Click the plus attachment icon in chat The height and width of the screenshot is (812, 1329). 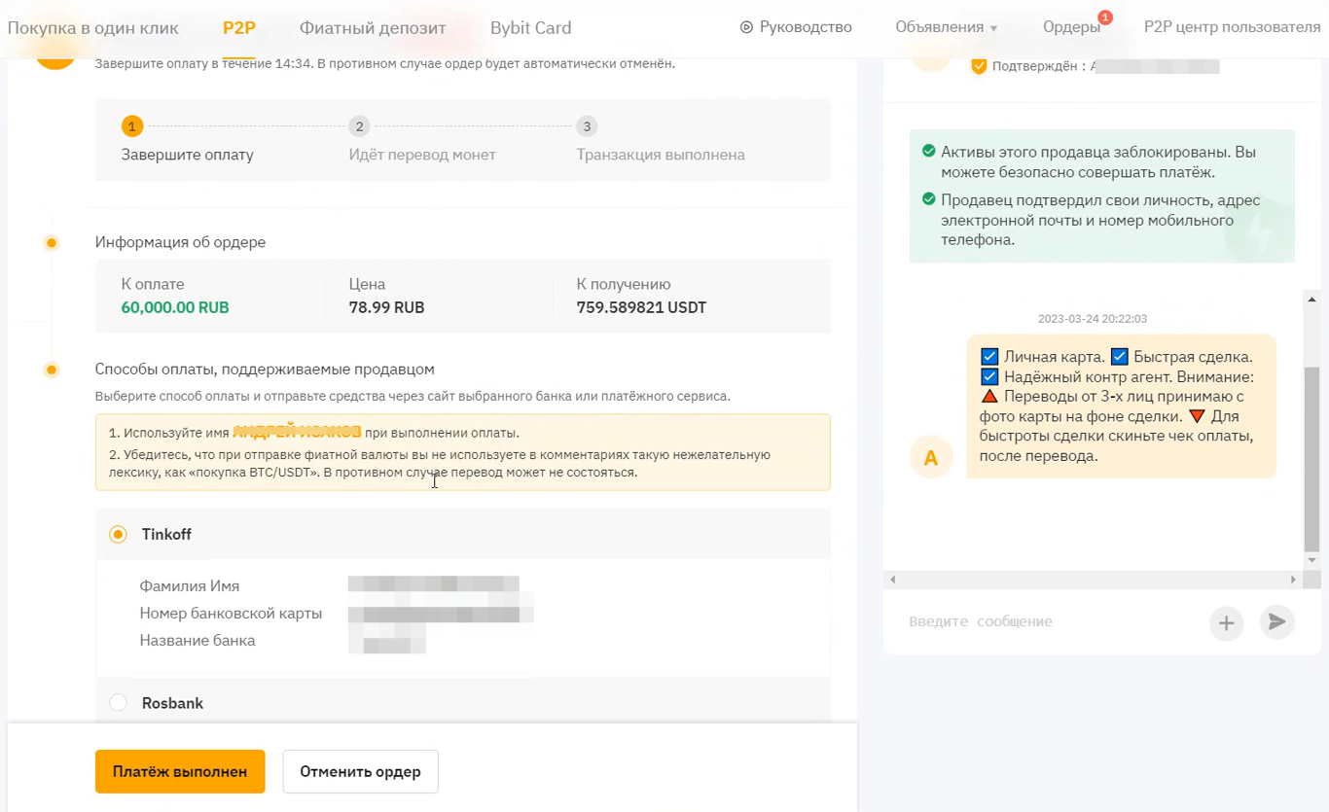click(x=1226, y=622)
